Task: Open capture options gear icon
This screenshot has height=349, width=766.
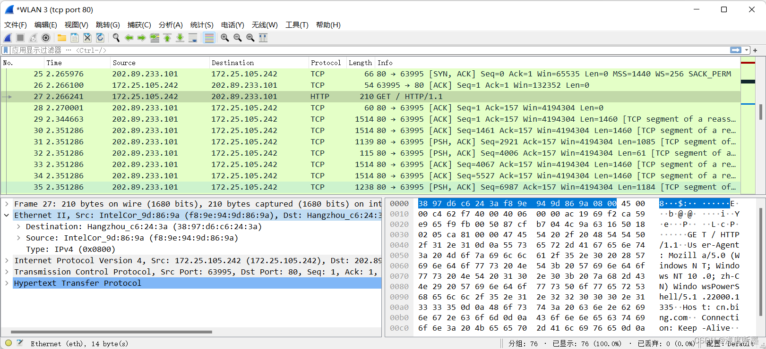Action: tap(46, 38)
